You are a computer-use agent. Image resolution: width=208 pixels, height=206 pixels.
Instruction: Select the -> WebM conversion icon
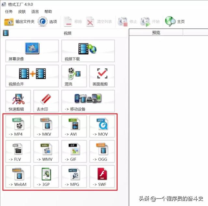18,176
